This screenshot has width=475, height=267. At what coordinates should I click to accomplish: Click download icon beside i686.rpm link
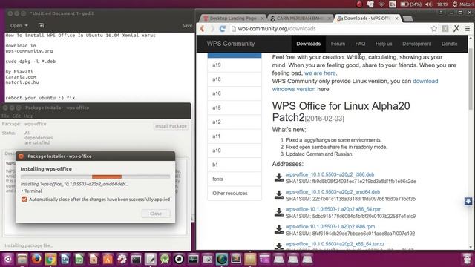pyautogui.click(x=279, y=229)
